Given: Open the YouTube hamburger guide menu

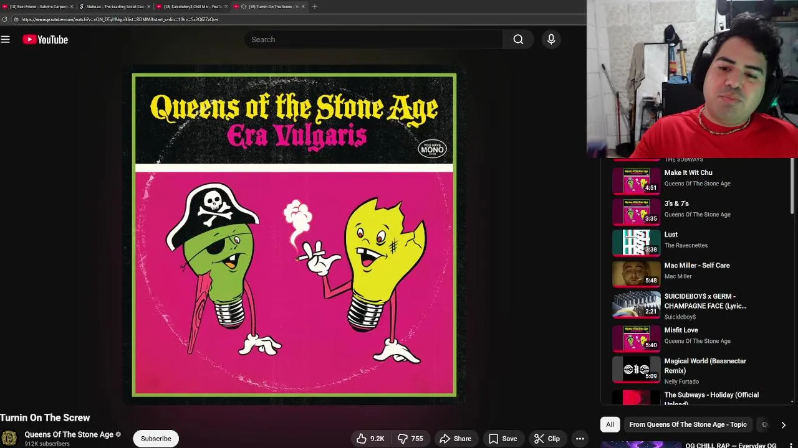Looking at the screenshot, I should [6, 39].
